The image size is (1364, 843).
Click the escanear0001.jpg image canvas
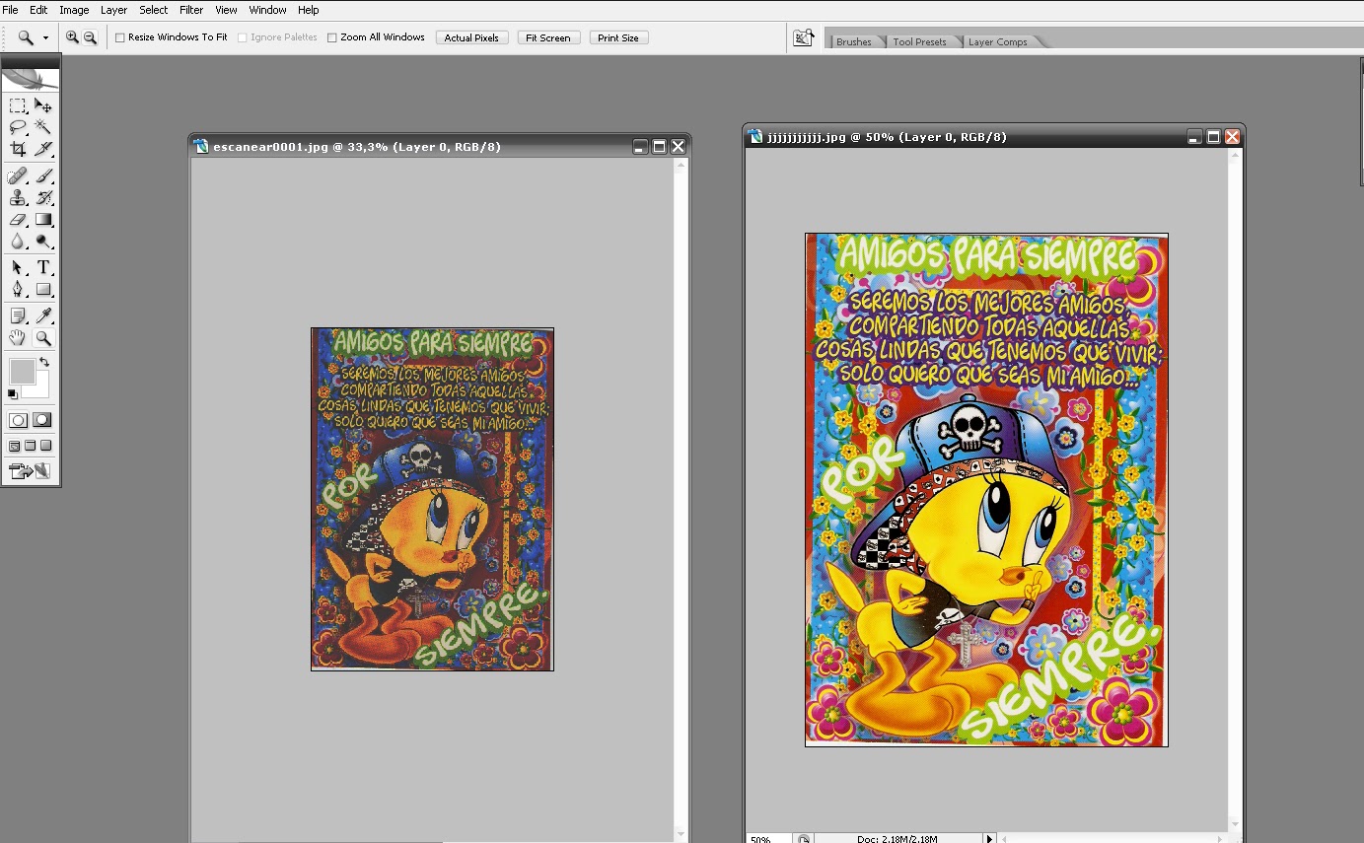432,499
